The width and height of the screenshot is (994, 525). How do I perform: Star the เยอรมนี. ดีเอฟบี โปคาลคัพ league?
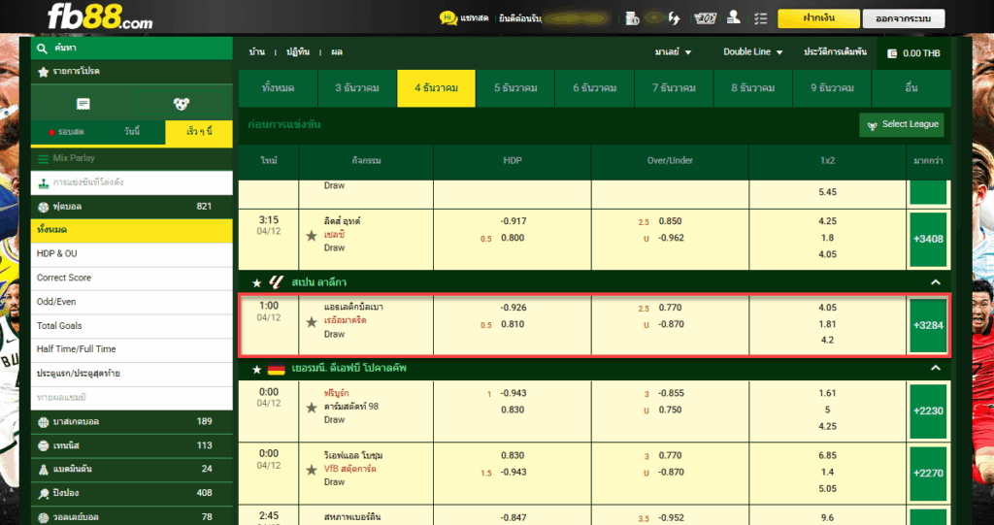256,369
